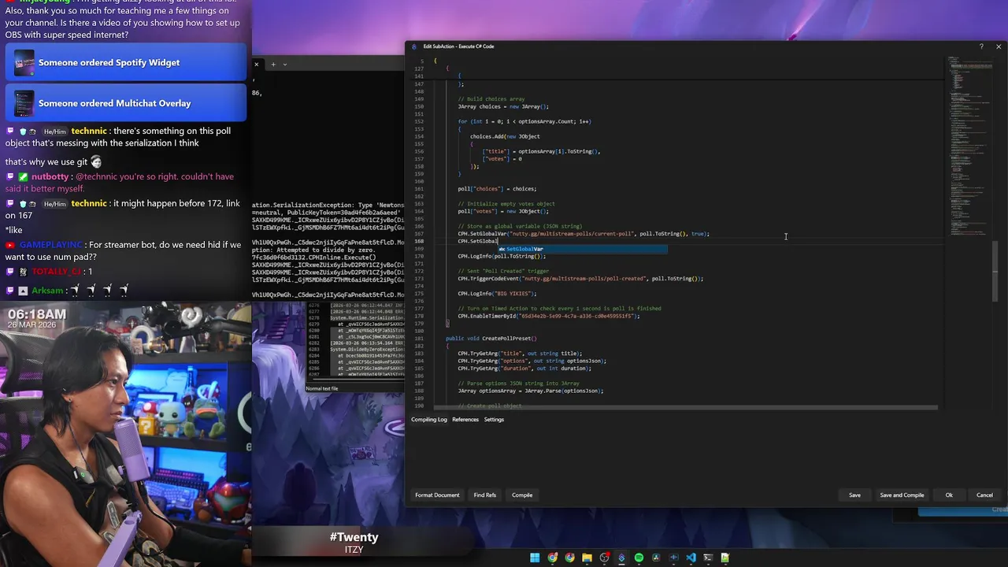The image size is (1008, 567).
Task: Click the "JArray choices = new JArray();" line
Action: coord(503,106)
